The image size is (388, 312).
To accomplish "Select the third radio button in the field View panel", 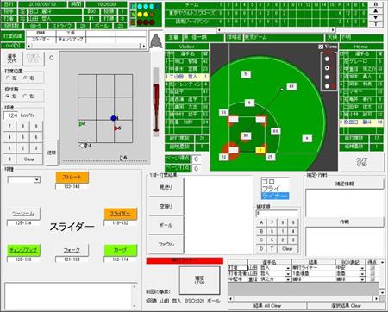I will tap(327, 77).
